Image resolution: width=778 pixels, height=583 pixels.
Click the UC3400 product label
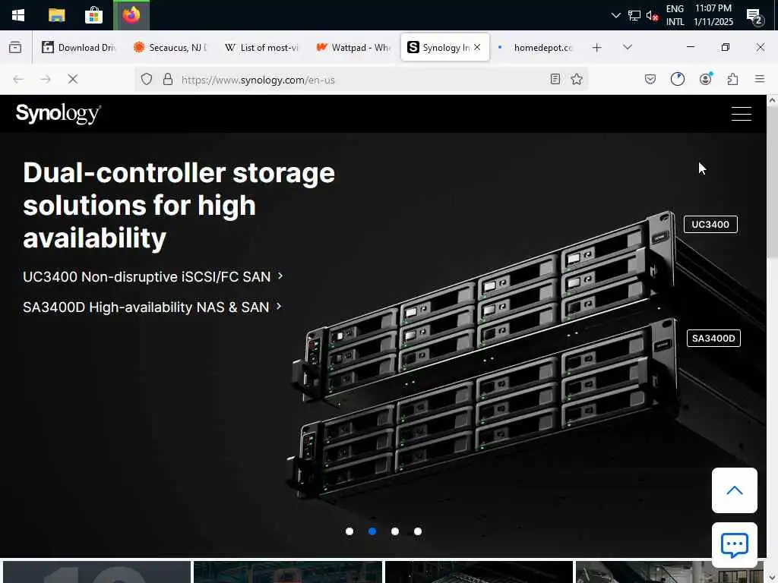coord(710,225)
